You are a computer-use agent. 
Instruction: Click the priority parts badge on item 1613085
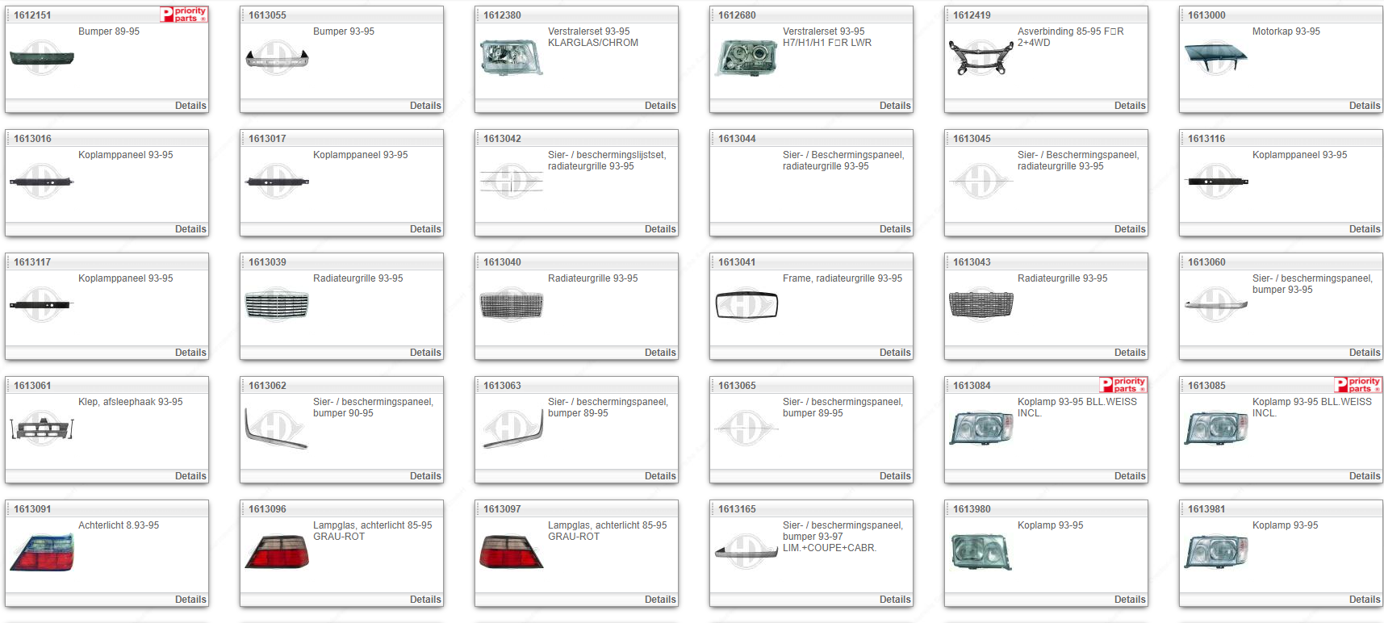click(x=1357, y=385)
